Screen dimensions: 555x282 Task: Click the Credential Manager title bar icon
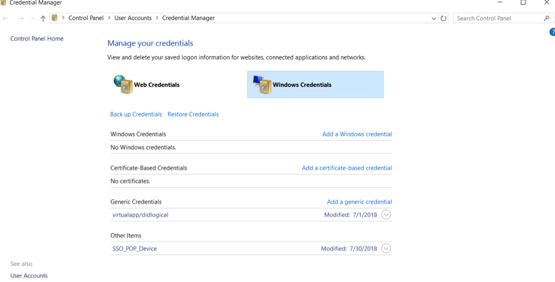3,3
